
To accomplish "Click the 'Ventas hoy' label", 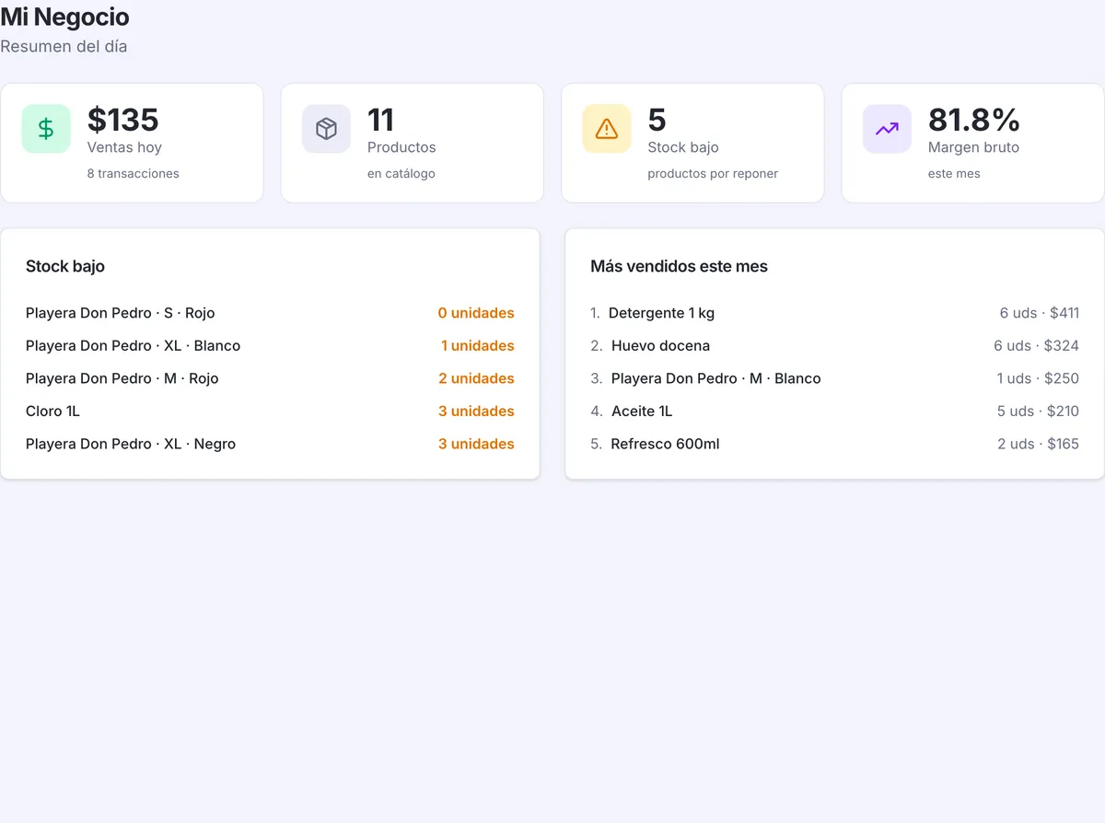I will click(124, 147).
